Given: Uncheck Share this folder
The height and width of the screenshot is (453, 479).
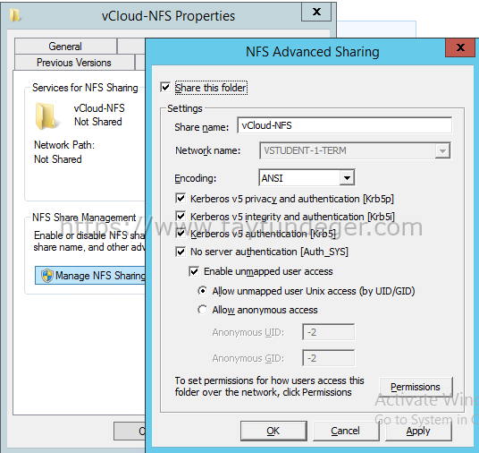Looking at the screenshot, I should point(165,88).
